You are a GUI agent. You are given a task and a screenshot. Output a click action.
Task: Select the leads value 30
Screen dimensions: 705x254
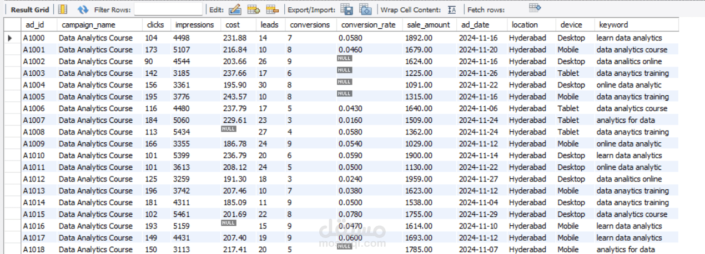(x=264, y=85)
